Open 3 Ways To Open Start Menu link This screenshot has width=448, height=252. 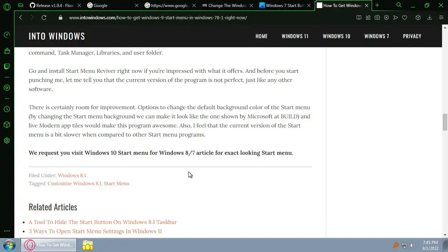(x=95, y=231)
